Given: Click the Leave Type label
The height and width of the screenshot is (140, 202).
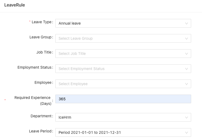Looking at the screenshot, I should (x=41, y=22).
